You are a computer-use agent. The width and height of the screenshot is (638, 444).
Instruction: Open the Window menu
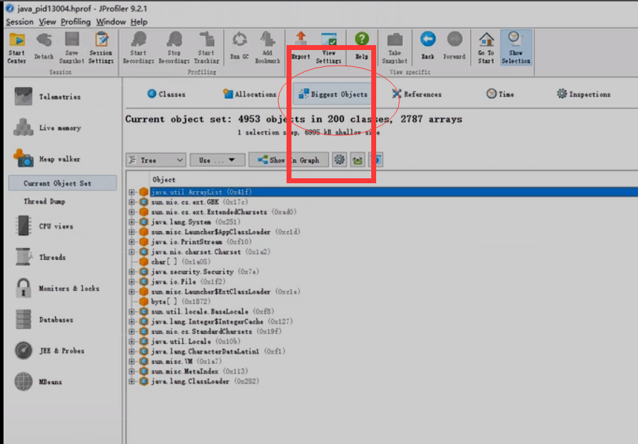[x=111, y=22]
